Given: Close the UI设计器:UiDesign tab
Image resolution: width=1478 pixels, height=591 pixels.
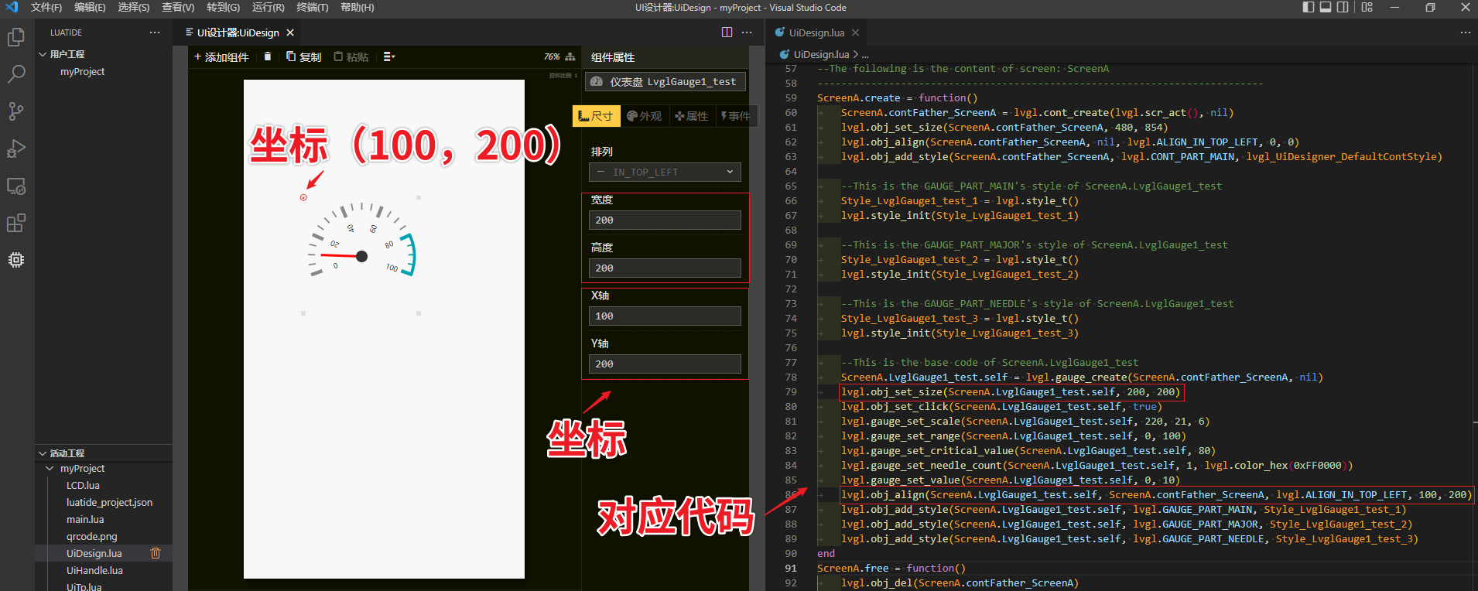Looking at the screenshot, I should (290, 32).
